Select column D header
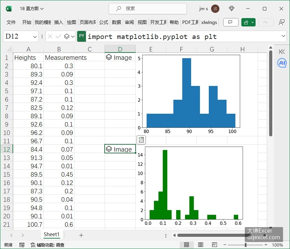Image resolution: width=290 pixels, height=249 pixels. tap(120, 49)
